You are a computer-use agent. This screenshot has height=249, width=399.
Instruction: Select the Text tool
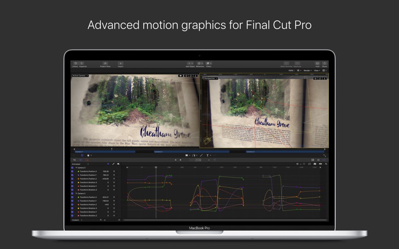(208, 155)
